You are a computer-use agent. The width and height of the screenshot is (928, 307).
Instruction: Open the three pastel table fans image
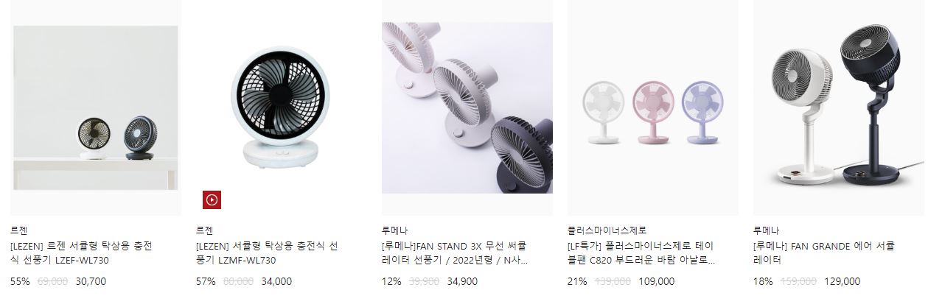(653, 107)
